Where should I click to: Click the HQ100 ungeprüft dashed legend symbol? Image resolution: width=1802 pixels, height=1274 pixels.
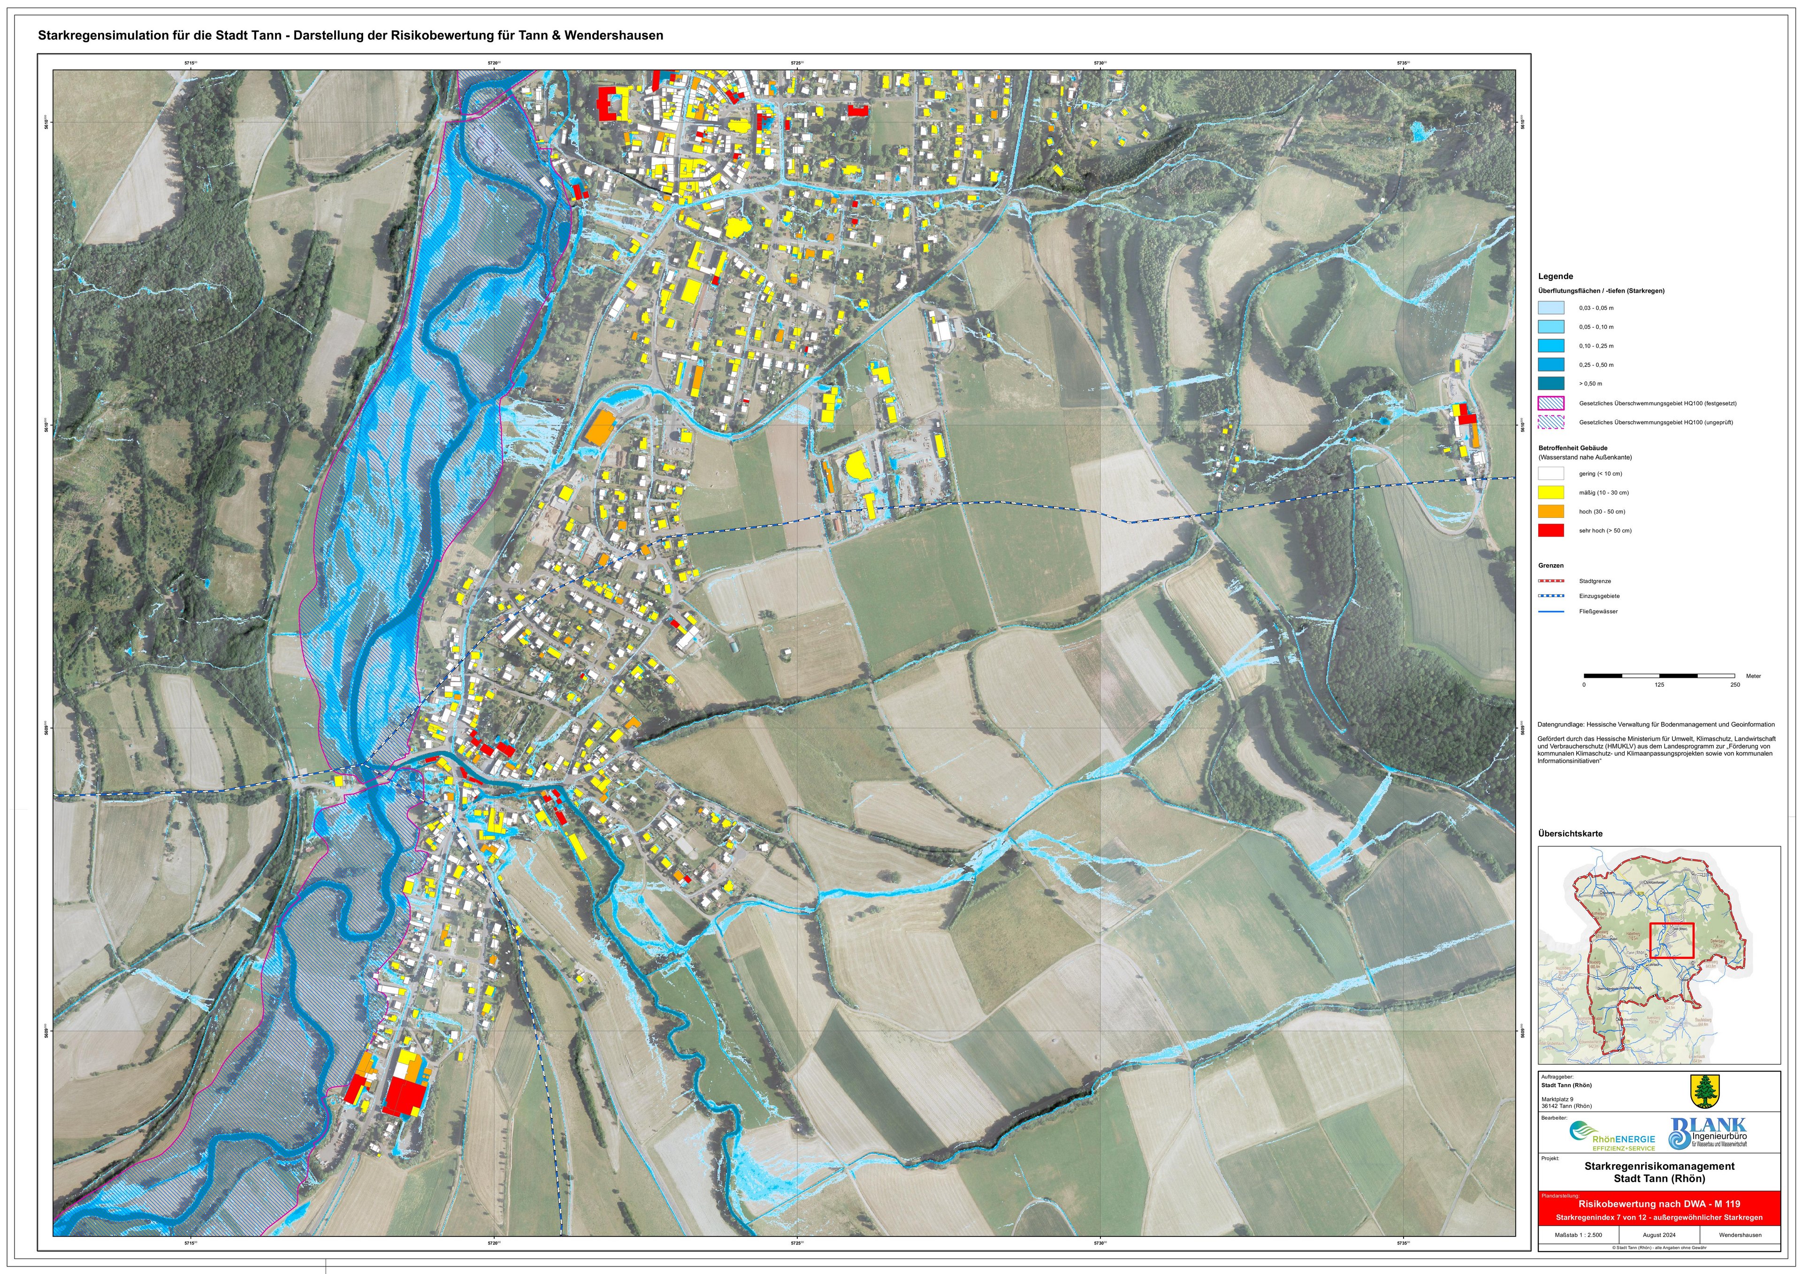[1551, 422]
